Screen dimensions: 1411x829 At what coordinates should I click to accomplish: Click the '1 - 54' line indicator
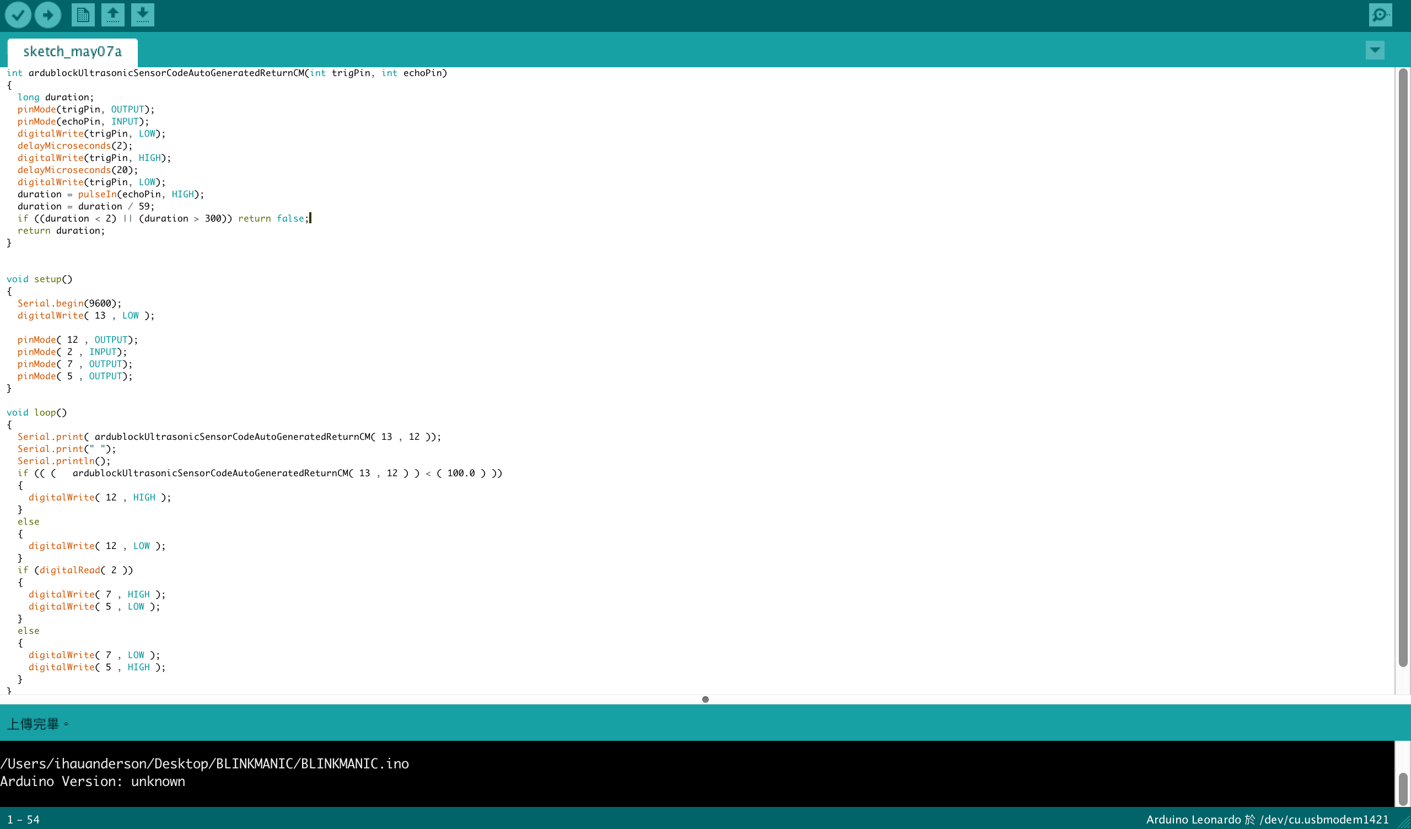(23, 820)
